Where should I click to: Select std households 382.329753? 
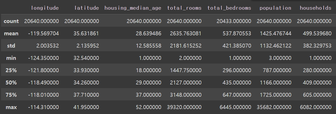(317, 46)
